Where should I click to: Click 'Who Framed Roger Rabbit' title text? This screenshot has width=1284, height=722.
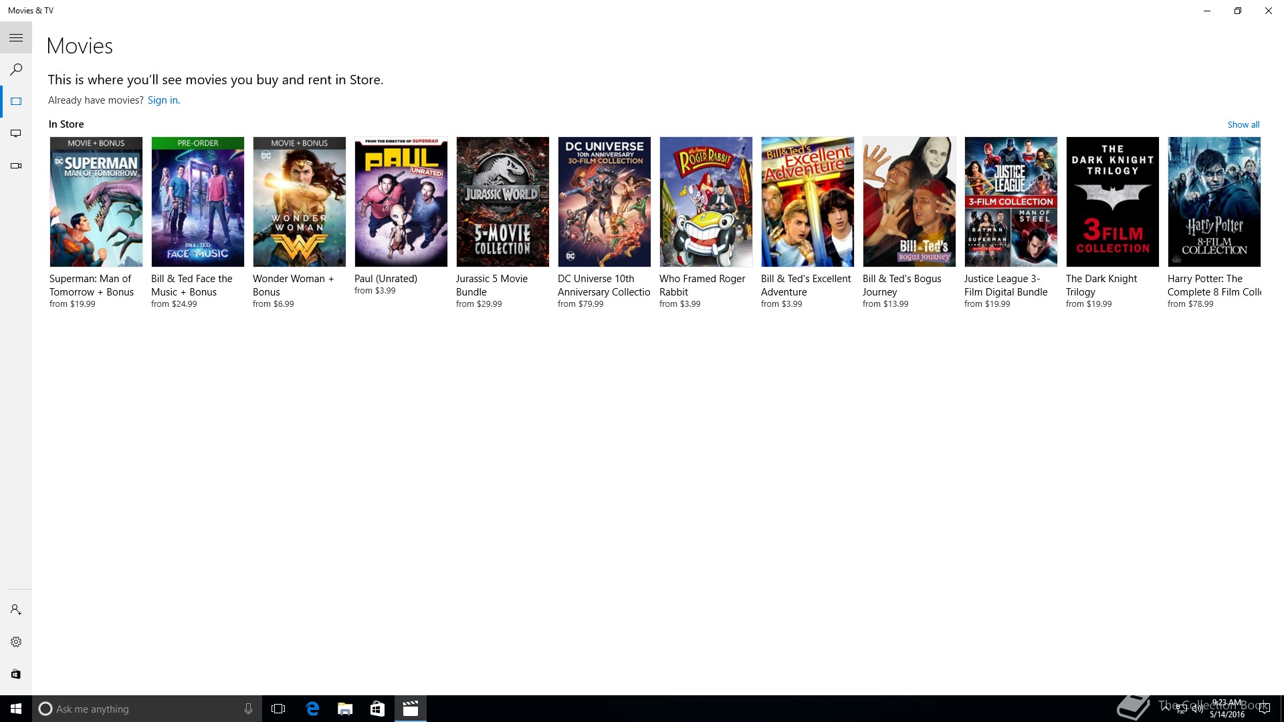coord(702,285)
